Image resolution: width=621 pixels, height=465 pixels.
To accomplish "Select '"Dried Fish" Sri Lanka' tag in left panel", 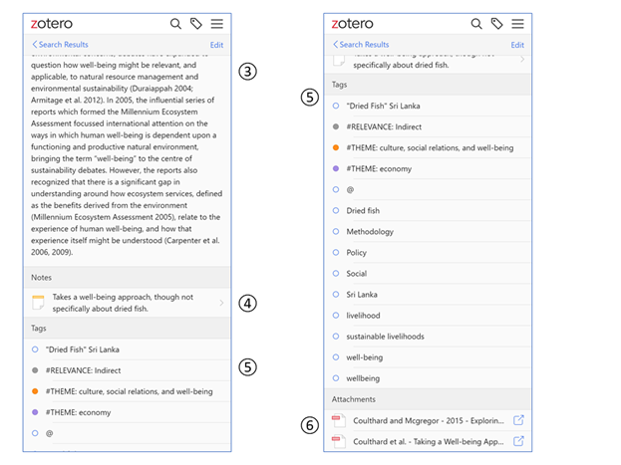I will tap(83, 349).
